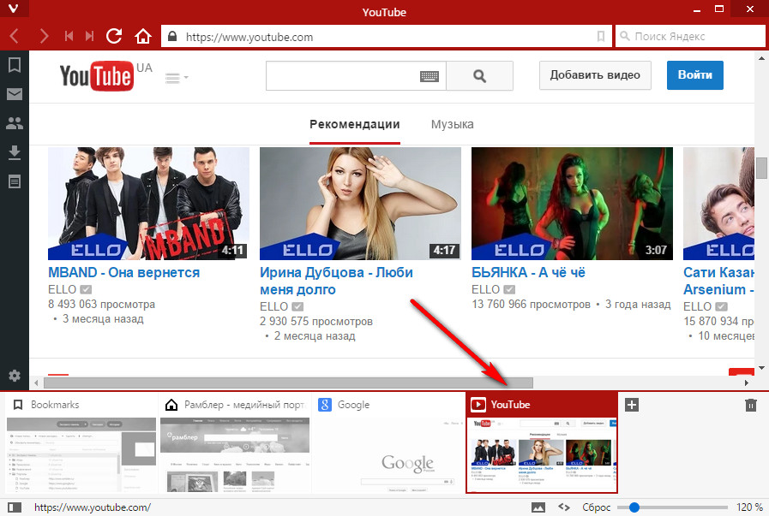This screenshot has width=769, height=516.
Task: Open the Downloads side panel
Action: pos(15,152)
